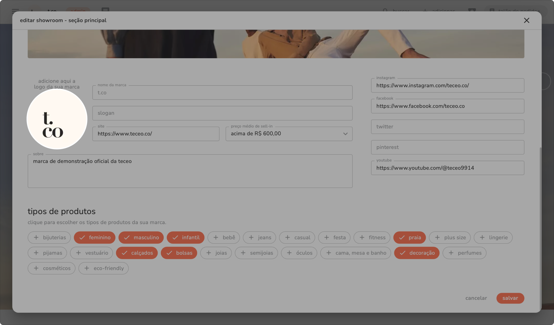Click the twitter input field

click(447, 127)
